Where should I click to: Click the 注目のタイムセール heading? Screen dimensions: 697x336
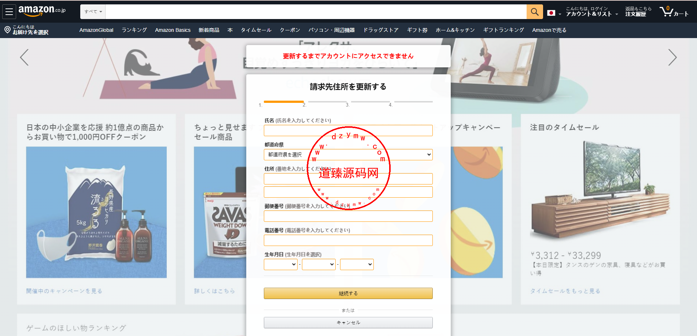(x=564, y=127)
